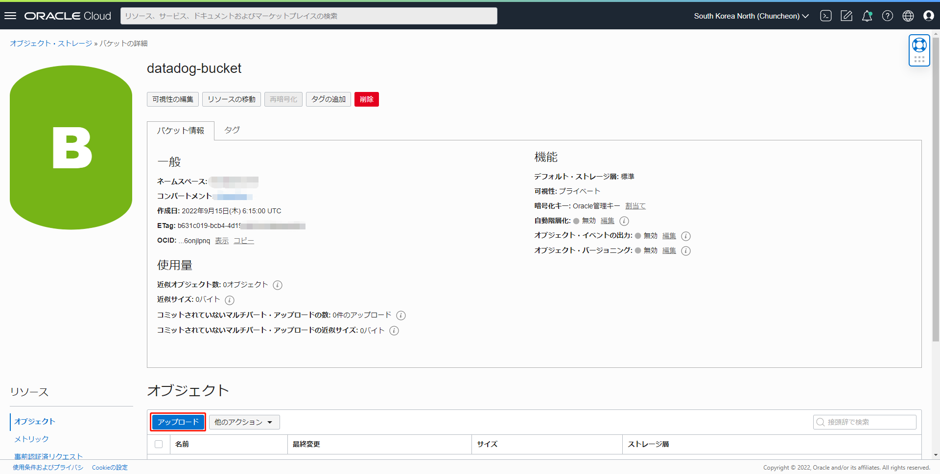Open the hamburger navigation menu
Viewport: 940px width, 474px height.
10,16
